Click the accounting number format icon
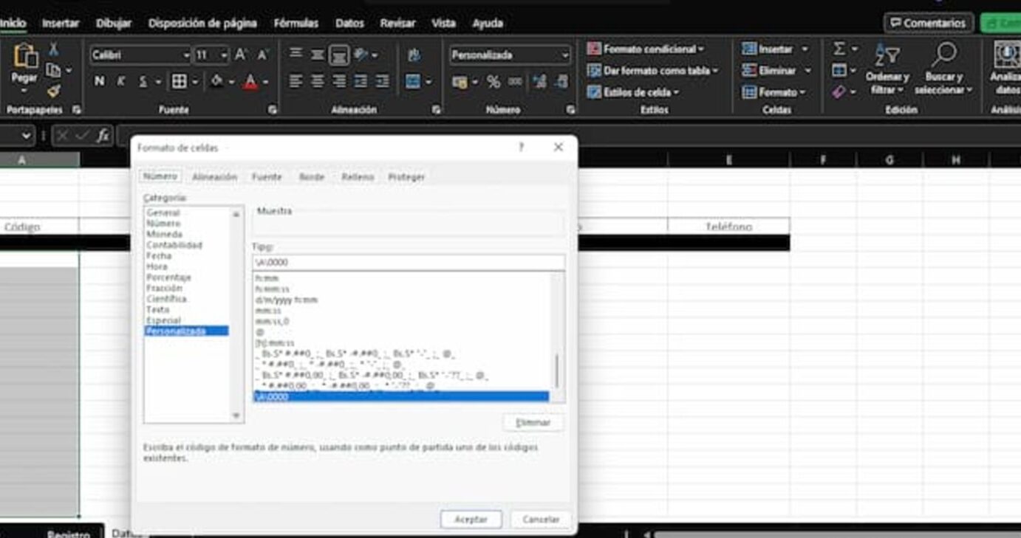1021x538 pixels. 460,82
